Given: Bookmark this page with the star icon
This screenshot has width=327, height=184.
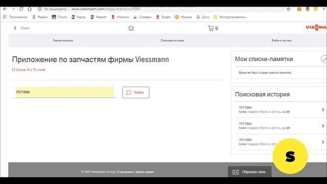Looking at the screenshot, I should [288, 9].
